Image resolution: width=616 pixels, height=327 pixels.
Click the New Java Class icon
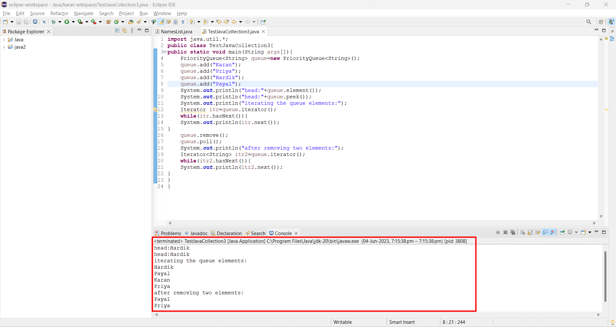pyautogui.click(x=116, y=22)
